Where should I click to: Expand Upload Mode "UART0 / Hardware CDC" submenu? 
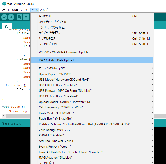[x=92, y=102]
